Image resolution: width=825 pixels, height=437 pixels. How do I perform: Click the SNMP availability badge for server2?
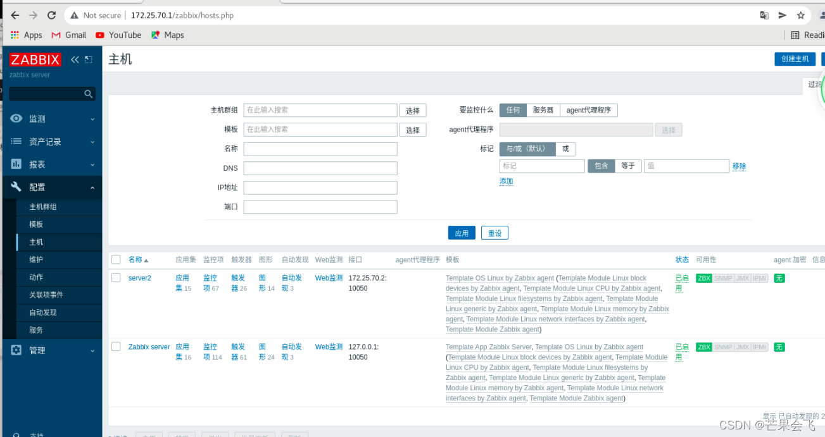723,278
